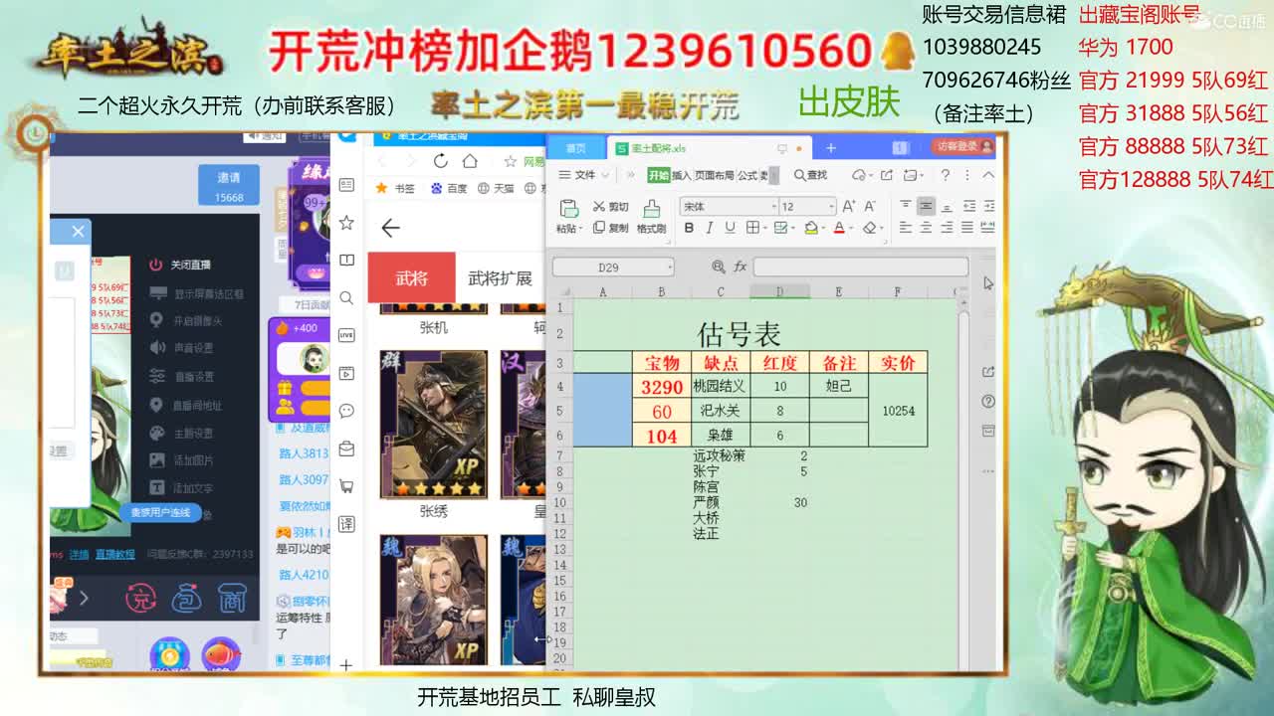Image resolution: width=1274 pixels, height=716 pixels.
Task: Click the sidebar shopping cart icon
Action: pos(346,486)
